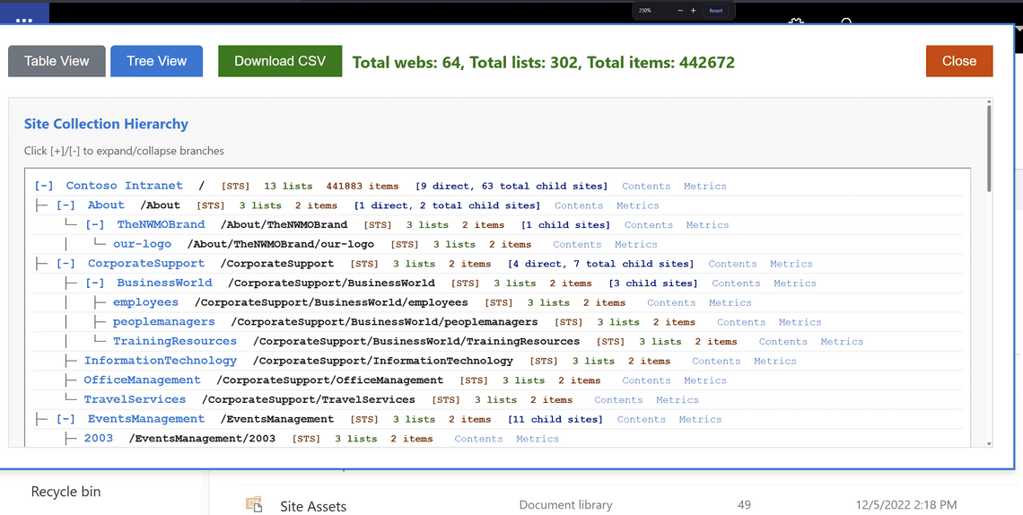Image resolution: width=1023 pixels, height=515 pixels.
Task: Open Metrics for BusinessWorld row
Action: click(x=795, y=284)
